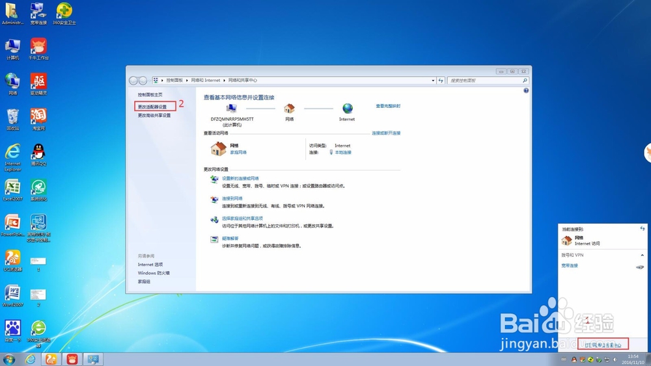651x366 pixels.
Task: Click the Forward navigation button
Action: [x=143, y=81]
